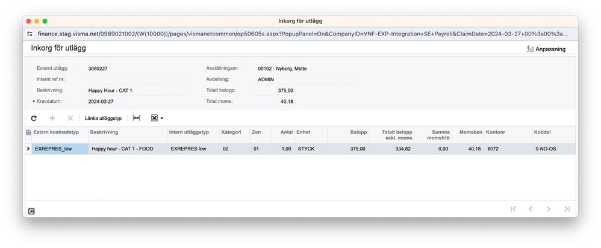601x248 pixels.
Task: Select the Kontonr cell 6072
Action: (x=508, y=149)
